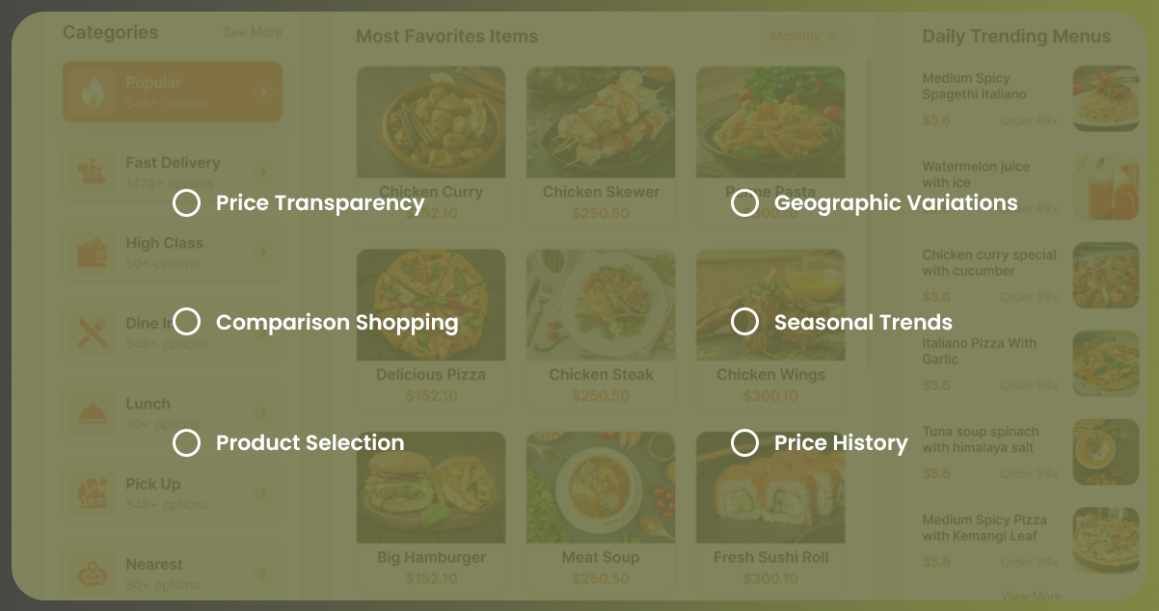
Task: Click the Dine In fork and knife icon
Action: pyautogui.click(x=94, y=332)
